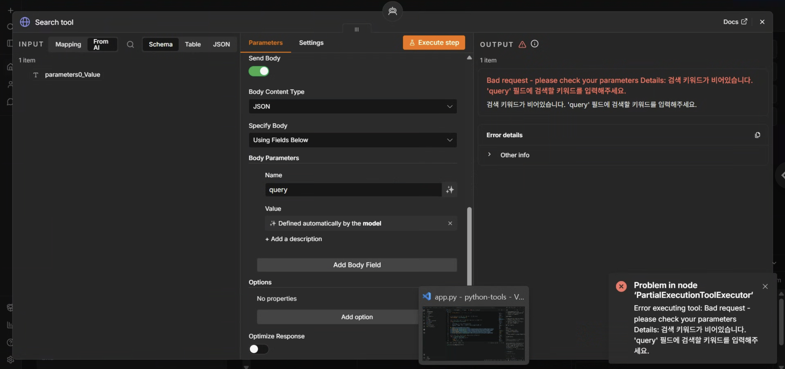Viewport: 785px width, 369px height.
Task: Click the sparkle icon in value field
Action: [273, 223]
